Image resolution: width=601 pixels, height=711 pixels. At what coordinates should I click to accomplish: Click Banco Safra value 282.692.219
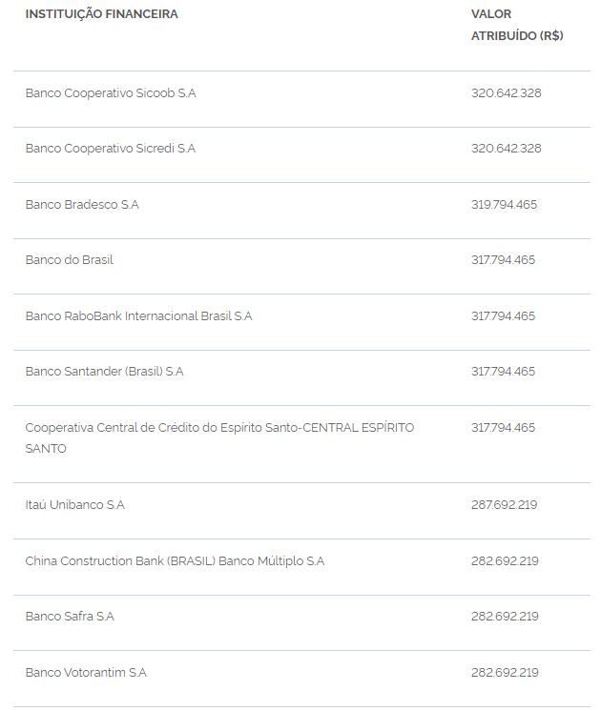coord(505,617)
